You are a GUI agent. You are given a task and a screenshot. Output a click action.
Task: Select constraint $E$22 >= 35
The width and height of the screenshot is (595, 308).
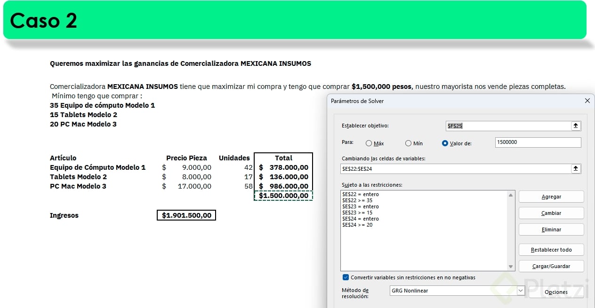[357, 200]
